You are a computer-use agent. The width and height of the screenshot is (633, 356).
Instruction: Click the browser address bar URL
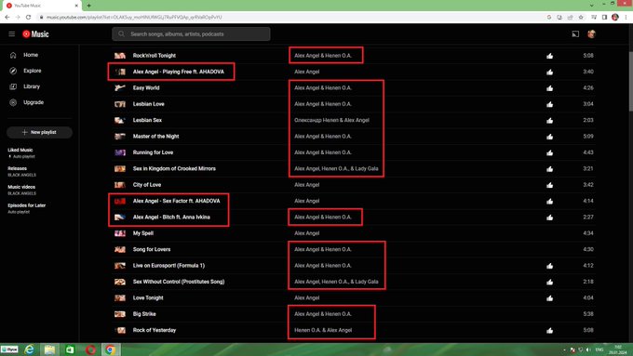[x=134, y=18]
